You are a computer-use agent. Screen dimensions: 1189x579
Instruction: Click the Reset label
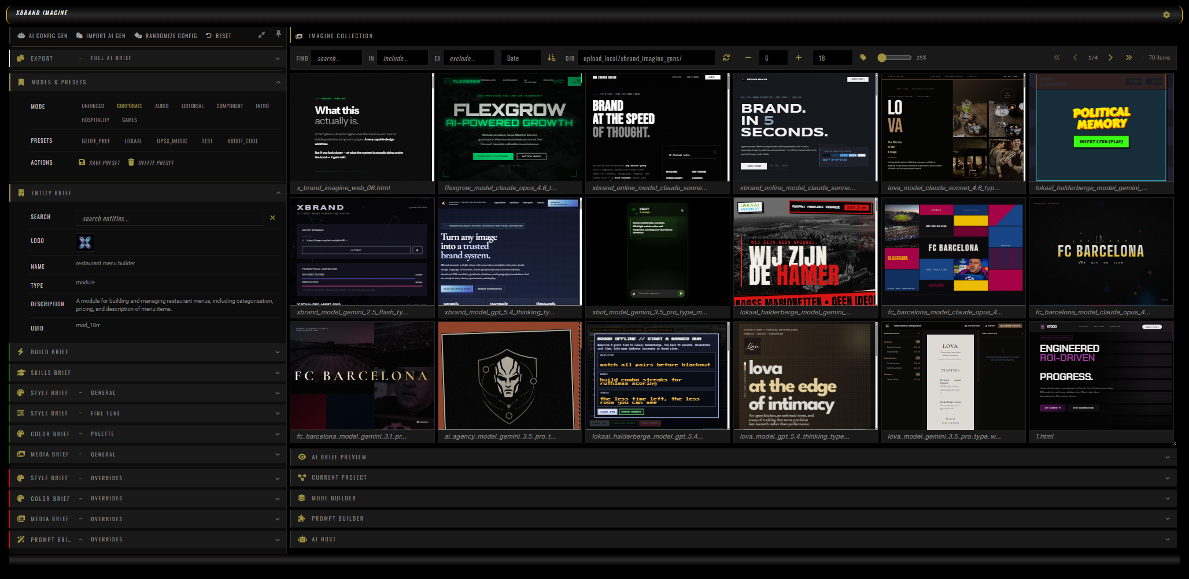point(223,36)
